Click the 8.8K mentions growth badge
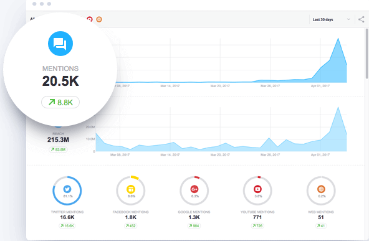The width and height of the screenshot is (369, 241). 60,102
